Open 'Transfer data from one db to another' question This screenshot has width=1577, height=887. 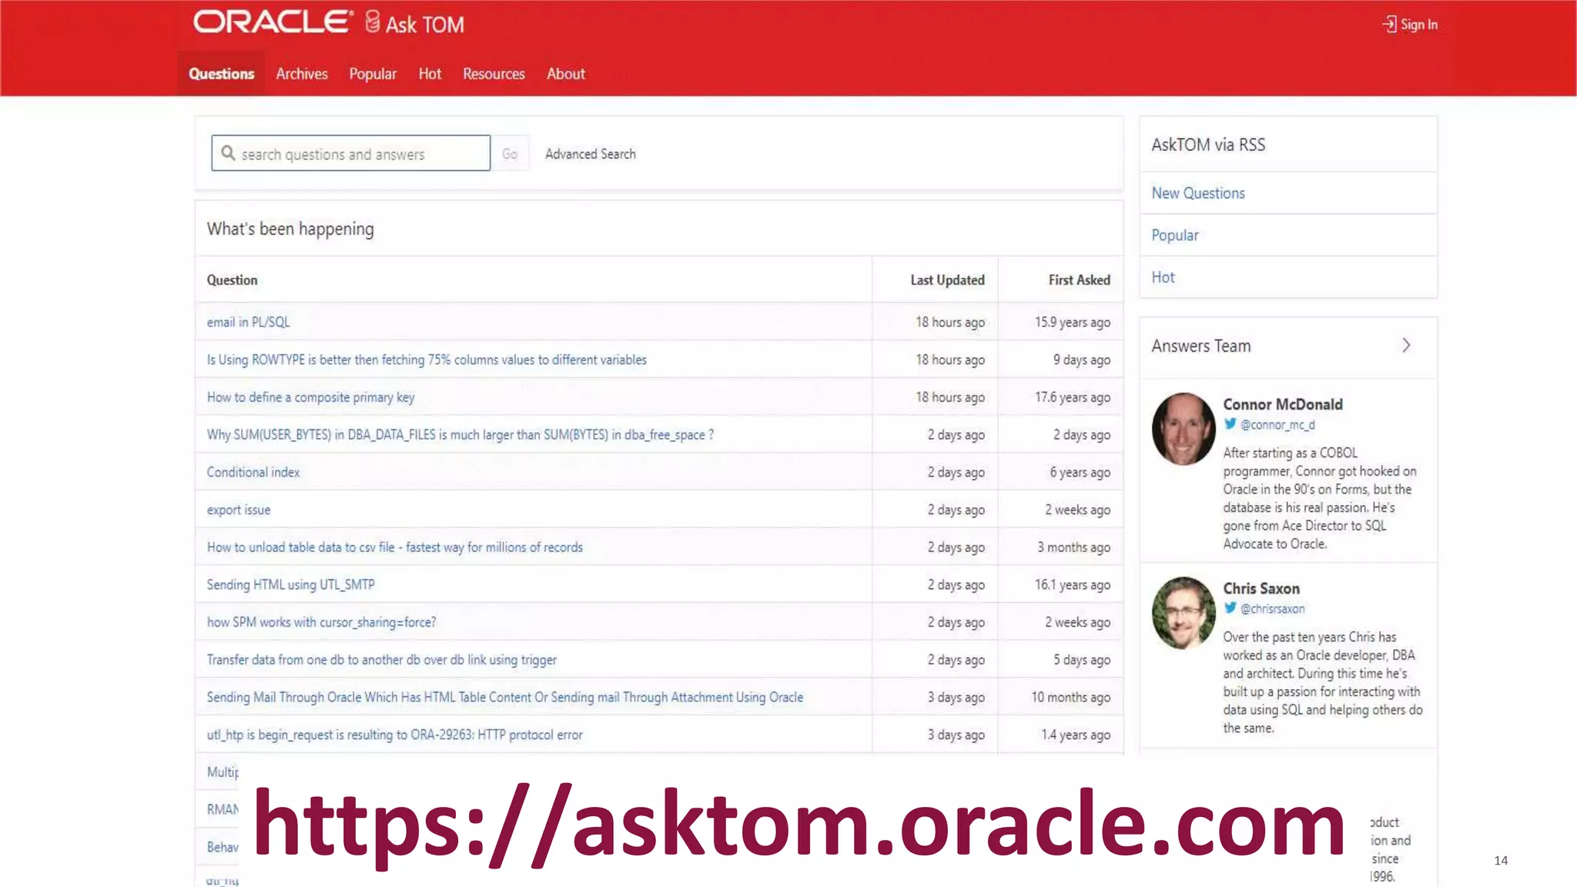click(382, 660)
